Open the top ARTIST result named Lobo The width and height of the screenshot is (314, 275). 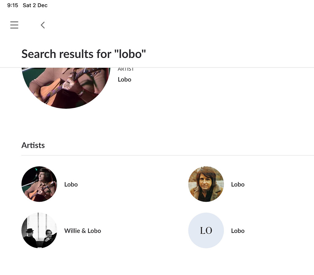tap(124, 79)
